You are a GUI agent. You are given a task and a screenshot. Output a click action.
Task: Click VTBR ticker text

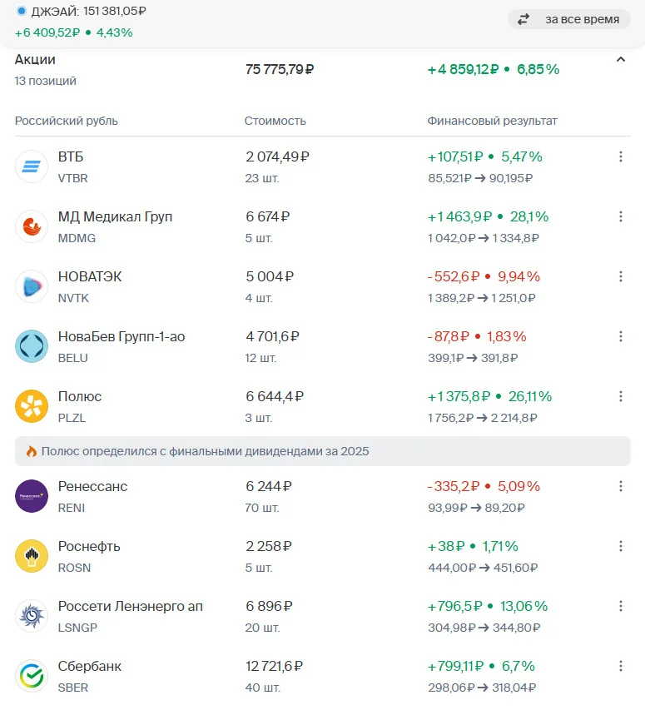pos(73,178)
